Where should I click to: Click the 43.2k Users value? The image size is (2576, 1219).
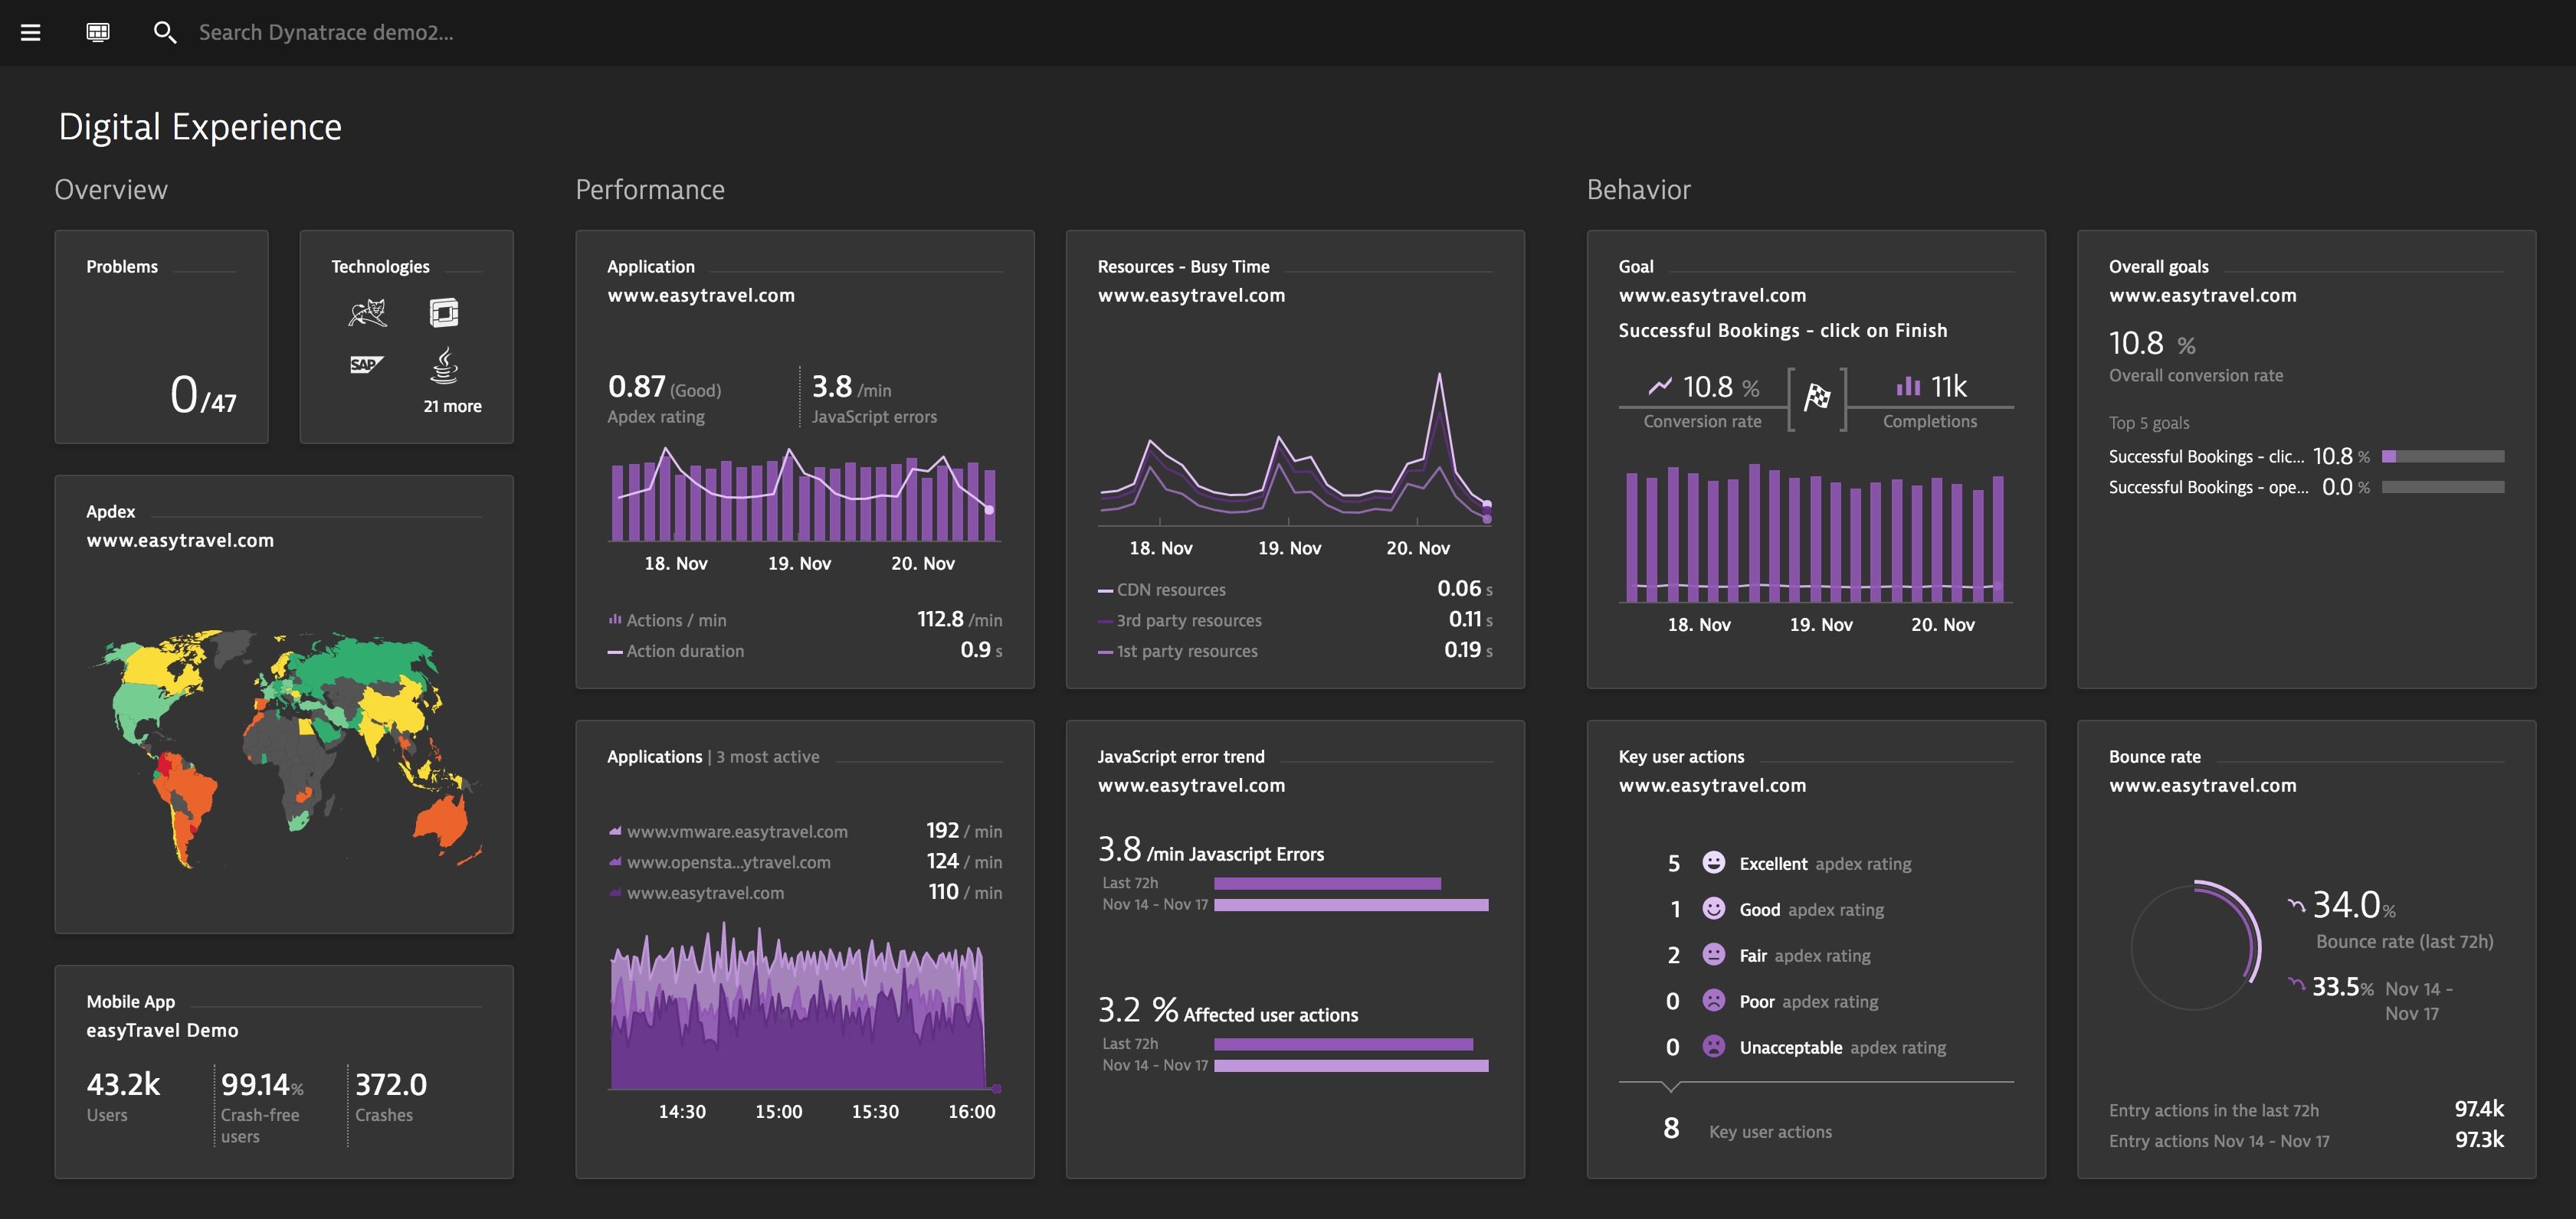(123, 1084)
